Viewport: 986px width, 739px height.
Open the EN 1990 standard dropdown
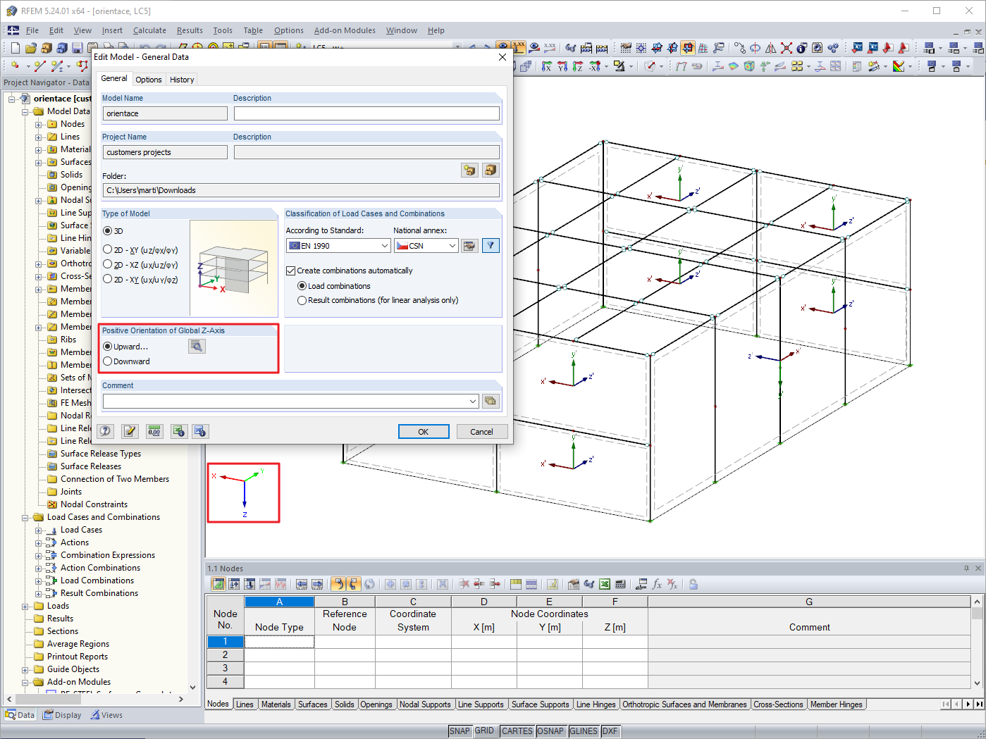pyautogui.click(x=385, y=246)
